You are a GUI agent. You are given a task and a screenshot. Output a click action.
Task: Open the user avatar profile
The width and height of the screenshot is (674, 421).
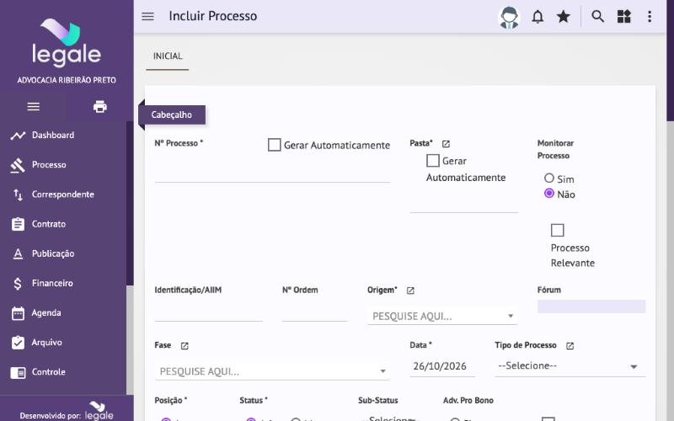point(509,17)
